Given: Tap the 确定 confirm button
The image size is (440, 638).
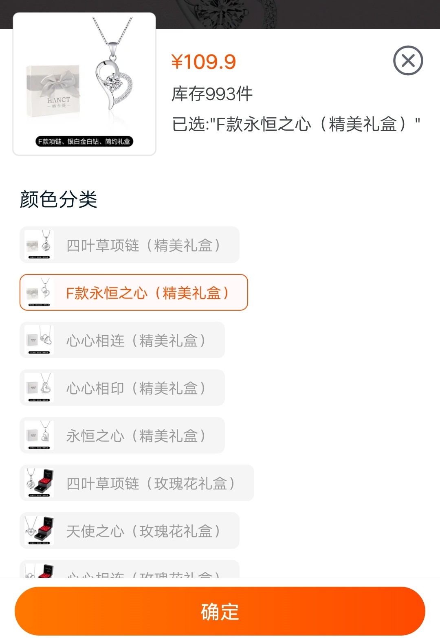Looking at the screenshot, I should pos(220,611).
